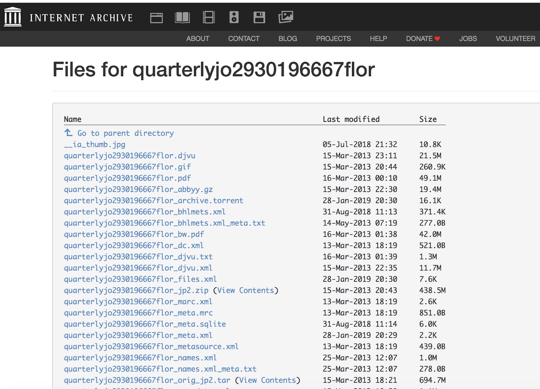Click the date 14-May-2013 07:19
The width and height of the screenshot is (540, 389).
click(x=360, y=223)
